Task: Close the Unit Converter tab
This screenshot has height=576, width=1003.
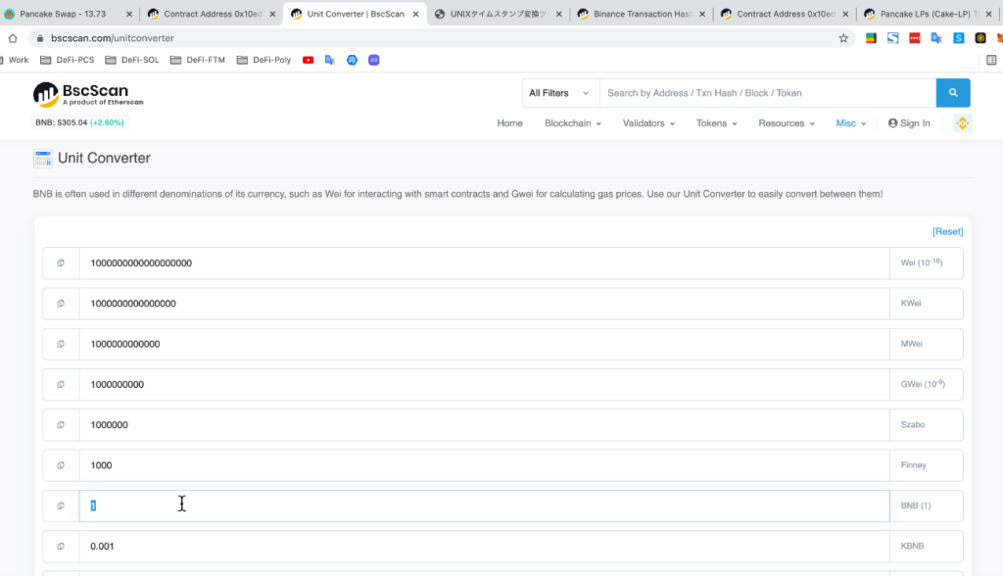Action: tap(415, 14)
